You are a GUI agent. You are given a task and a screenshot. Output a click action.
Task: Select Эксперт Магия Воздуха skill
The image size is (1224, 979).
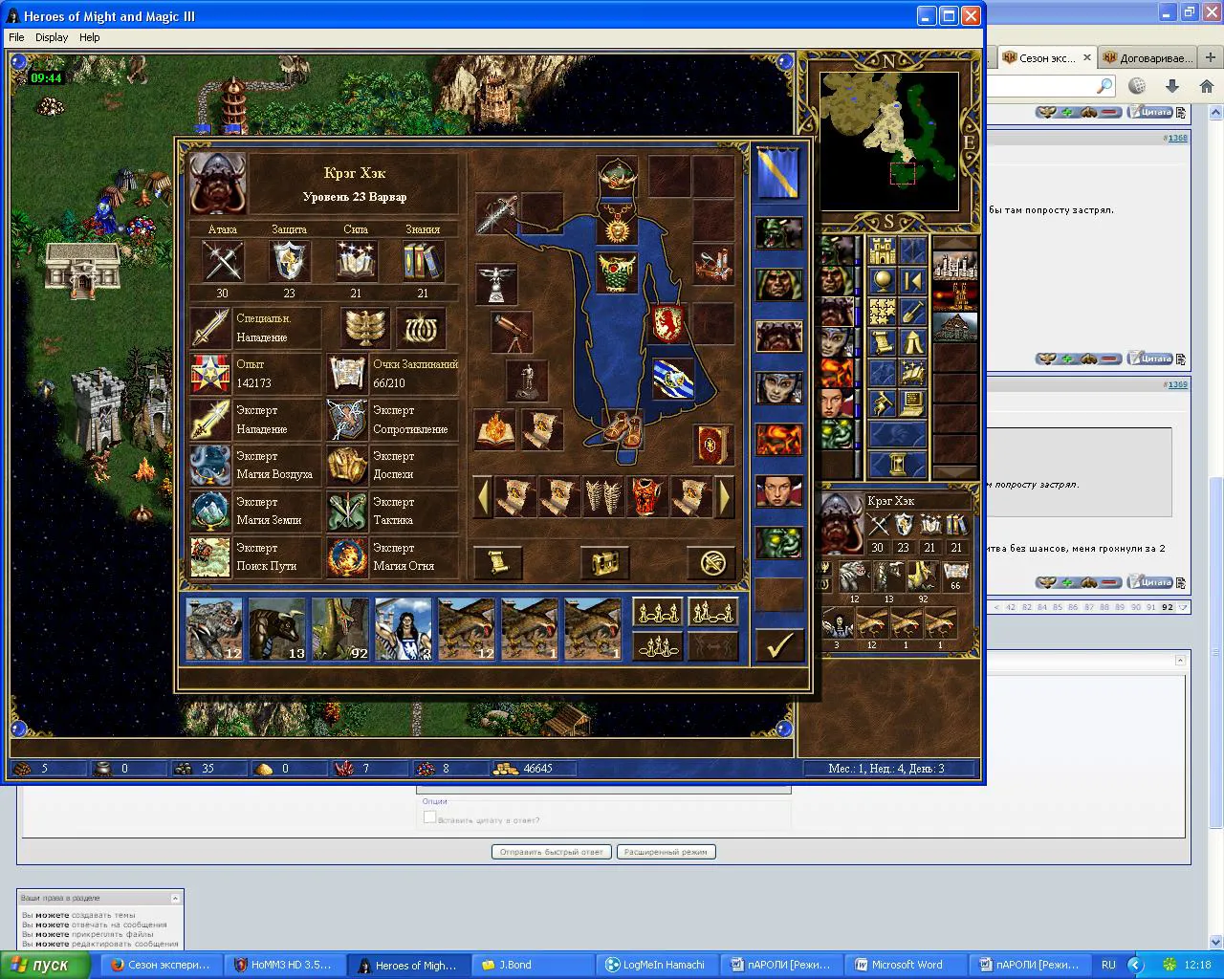tap(255, 466)
